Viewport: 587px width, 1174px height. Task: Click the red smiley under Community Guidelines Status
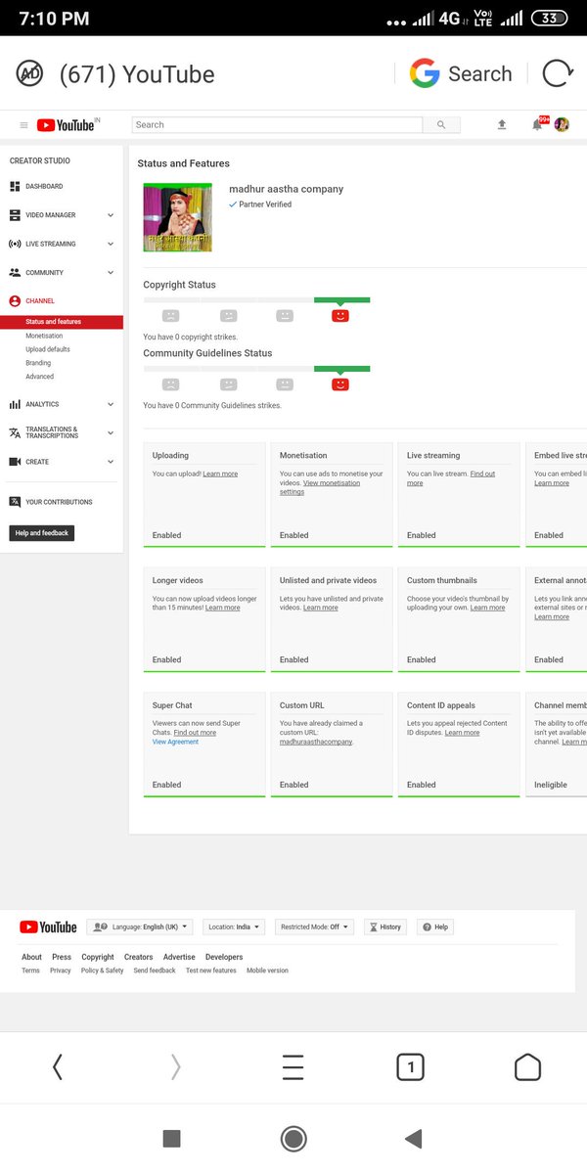click(x=339, y=384)
